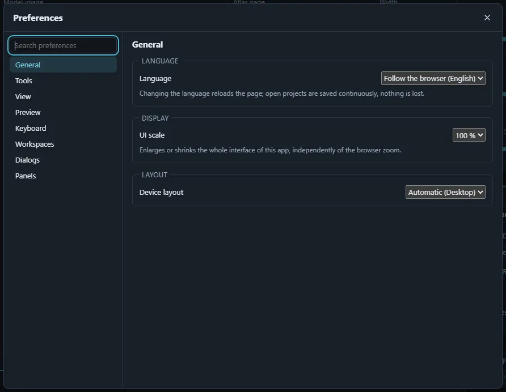Open the Tools preferences category
This screenshot has width=506, height=392.
[64, 80]
